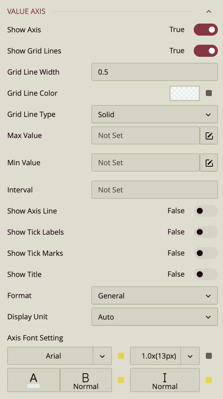Screen dimensions: 223x399
Task: Open the Grid Line Type dropdown
Action: [154, 114]
